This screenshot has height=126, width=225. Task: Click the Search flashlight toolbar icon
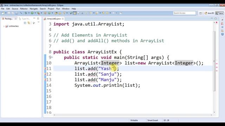tap(64, 13)
